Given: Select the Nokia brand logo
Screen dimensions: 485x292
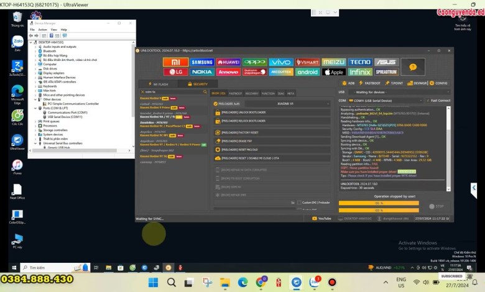Looking at the screenshot, I should tap(202, 72).
